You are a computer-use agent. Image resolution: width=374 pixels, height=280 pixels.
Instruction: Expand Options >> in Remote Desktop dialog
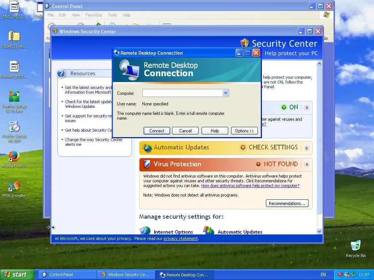pyautogui.click(x=244, y=131)
